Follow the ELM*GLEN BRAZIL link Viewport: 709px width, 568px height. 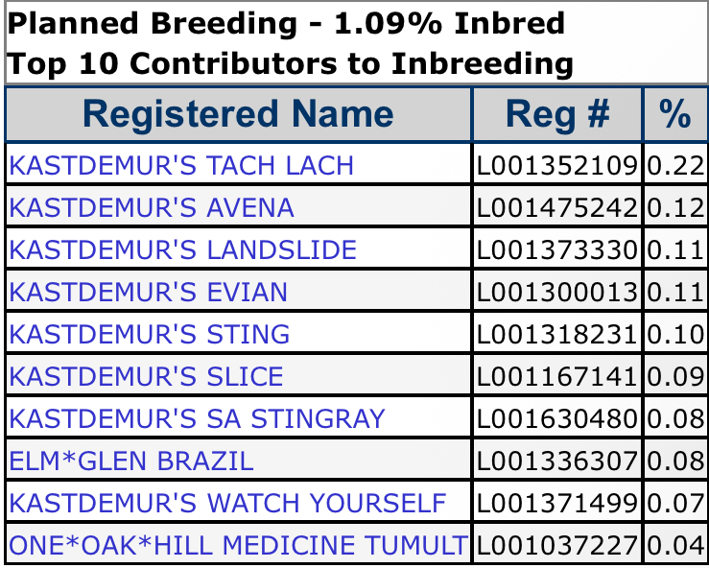pos(131,461)
